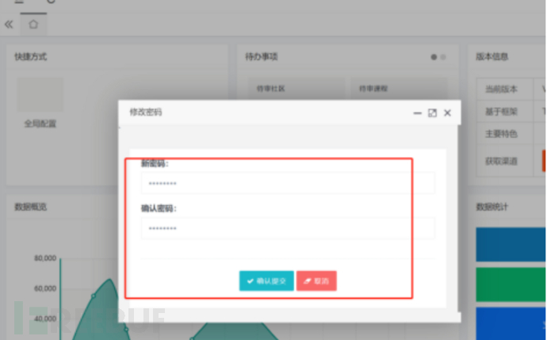Viewport: 547px width, 340px height.
Task: Click the 确认密码 password field
Action: pos(288,228)
